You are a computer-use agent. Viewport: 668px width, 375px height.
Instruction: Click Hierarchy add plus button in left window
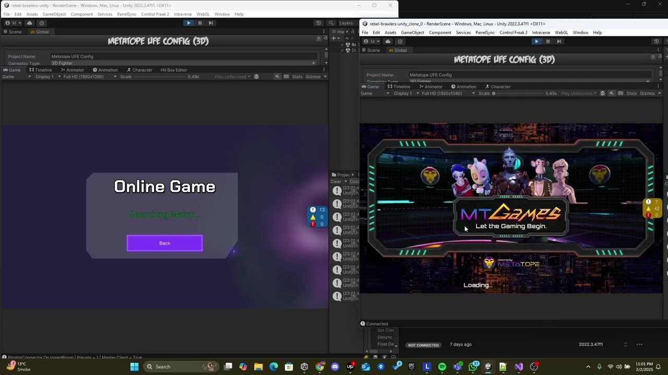[x=334, y=39]
